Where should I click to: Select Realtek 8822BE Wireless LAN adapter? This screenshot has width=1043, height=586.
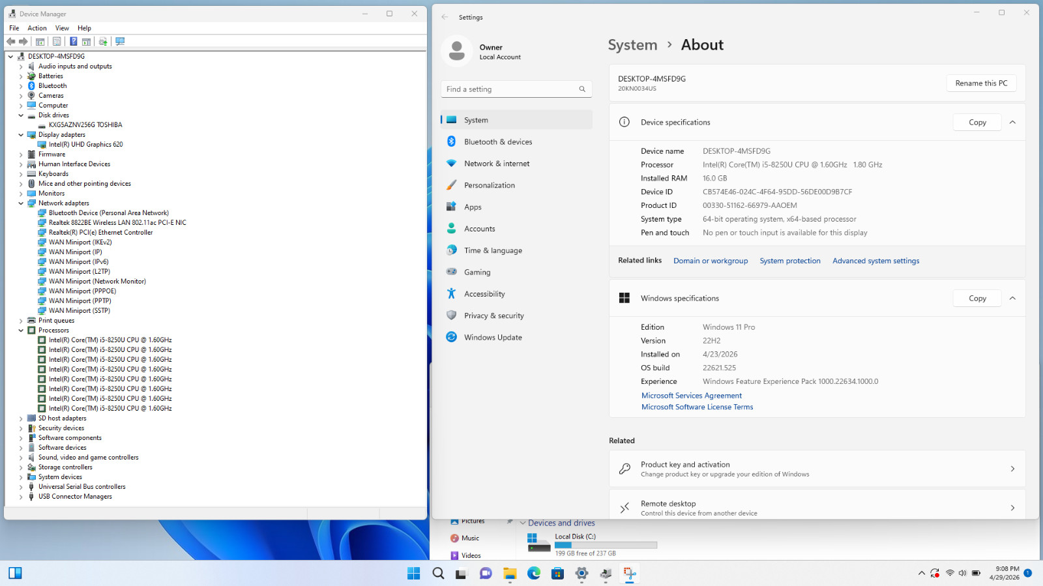coord(117,223)
